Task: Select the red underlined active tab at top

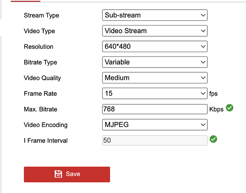Action: coord(25,1)
